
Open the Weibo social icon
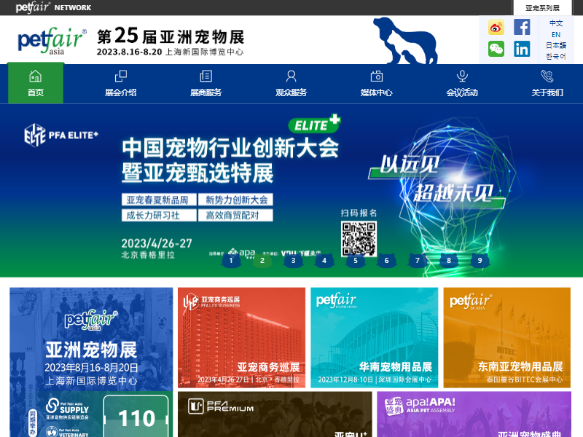click(x=496, y=28)
